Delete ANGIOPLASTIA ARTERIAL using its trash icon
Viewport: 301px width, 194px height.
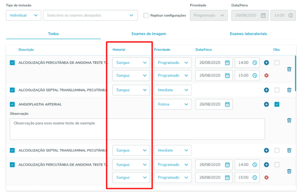click(x=289, y=120)
